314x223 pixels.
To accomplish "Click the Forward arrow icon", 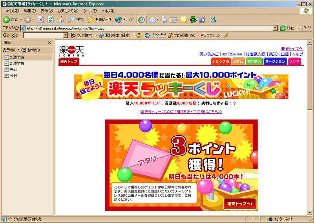I will (27, 20).
